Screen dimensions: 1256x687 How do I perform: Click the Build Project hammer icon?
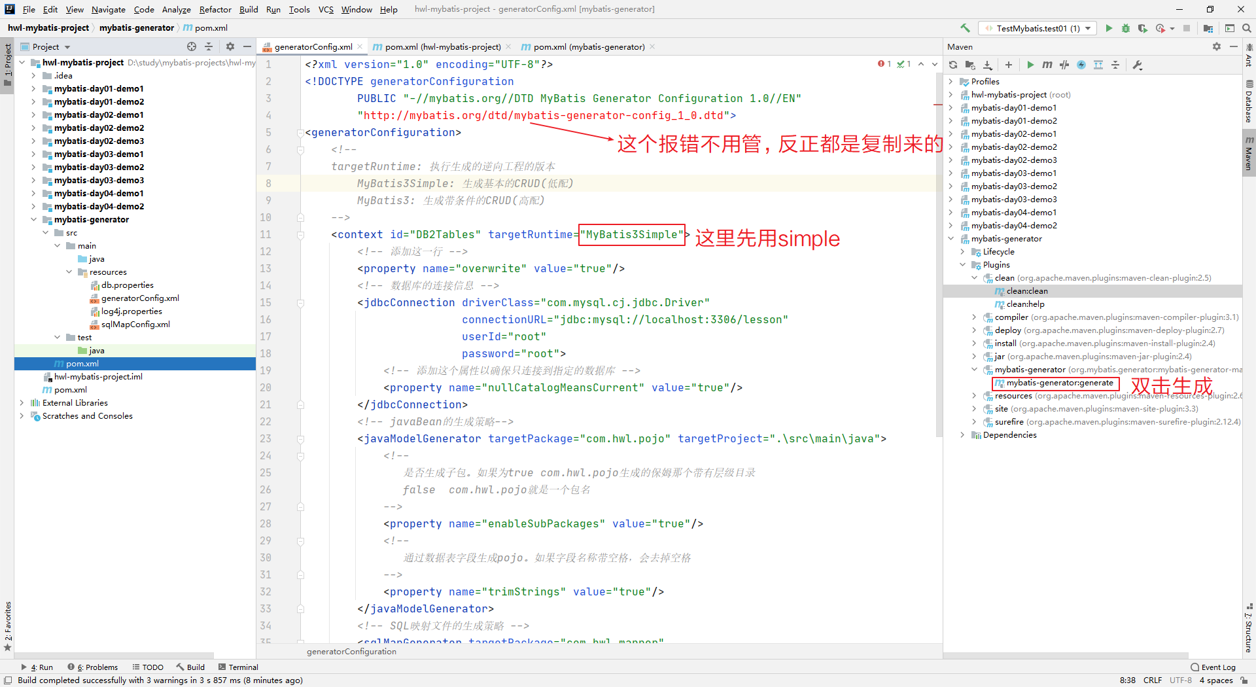coord(965,28)
